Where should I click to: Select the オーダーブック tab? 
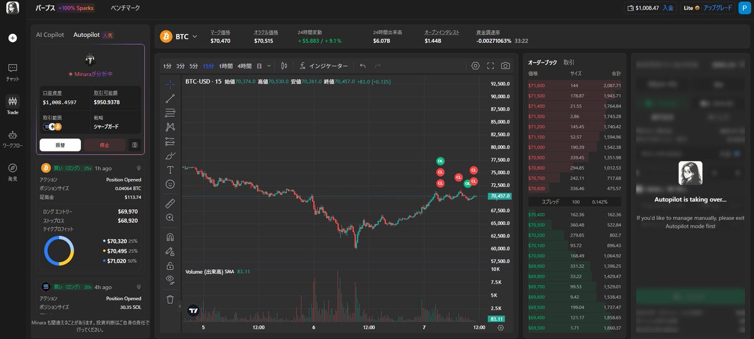[x=542, y=62]
